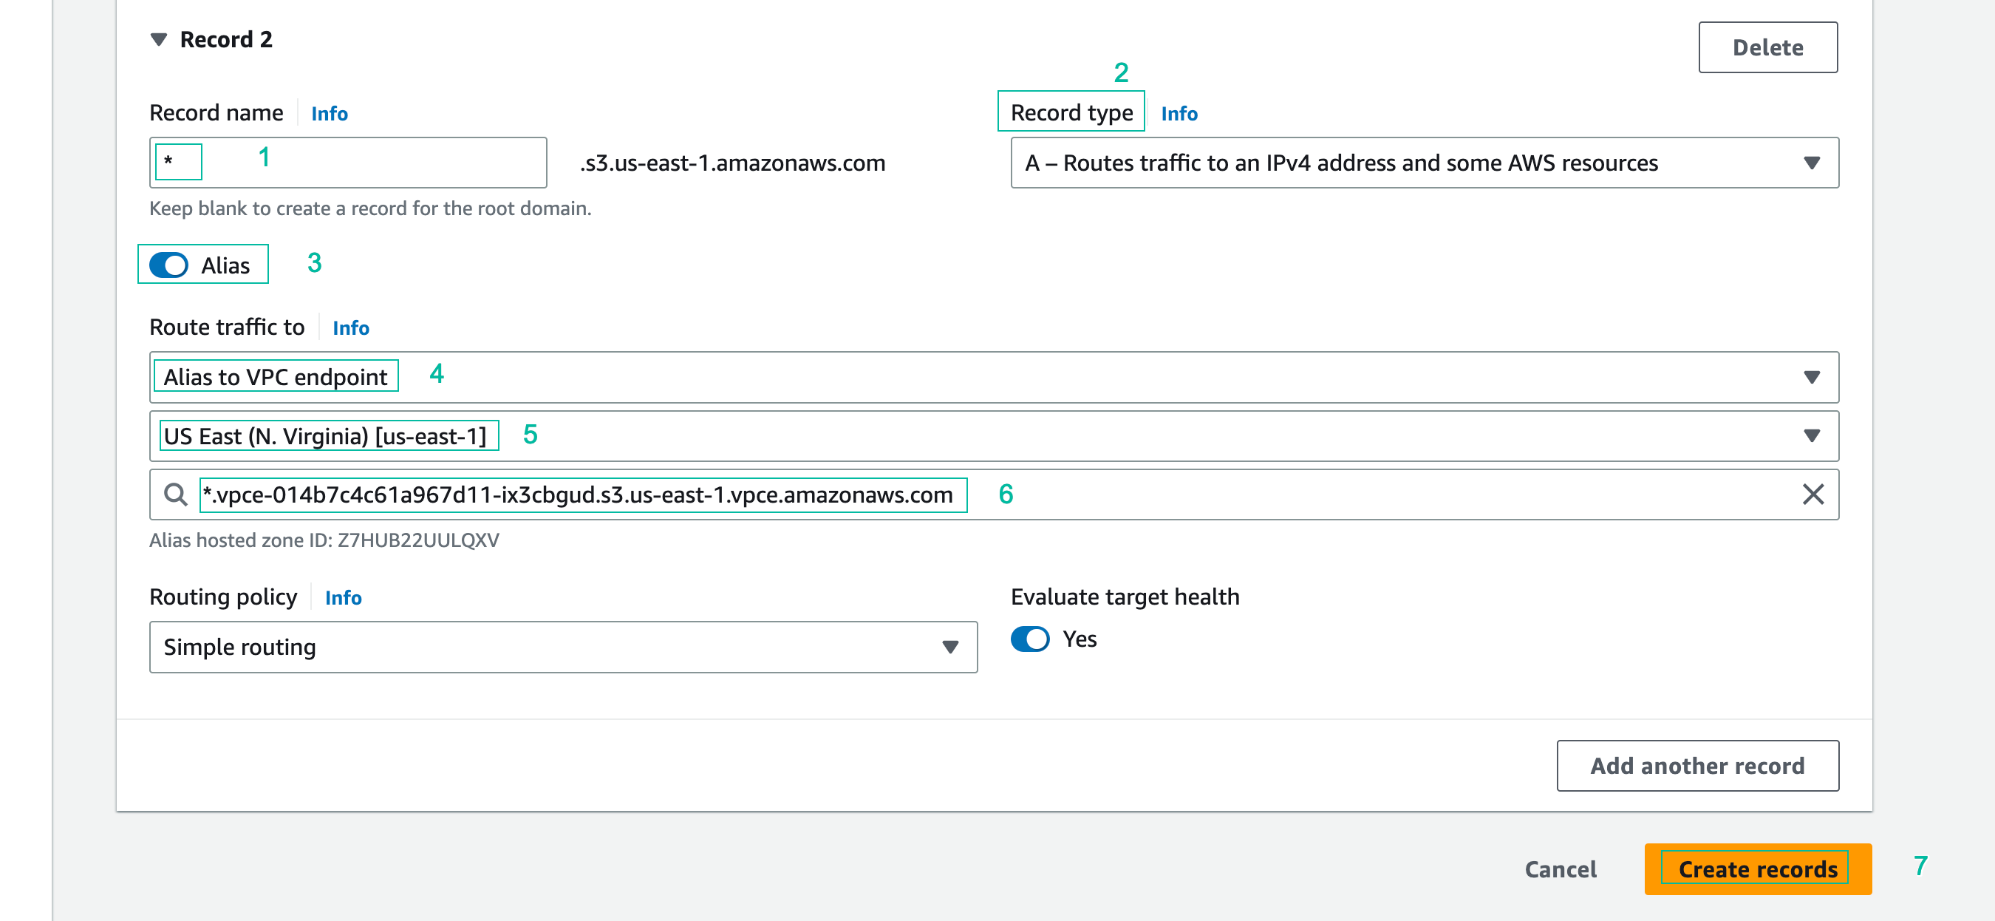Click the Record type dropdown arrow icon

[x=1812, y=163]
